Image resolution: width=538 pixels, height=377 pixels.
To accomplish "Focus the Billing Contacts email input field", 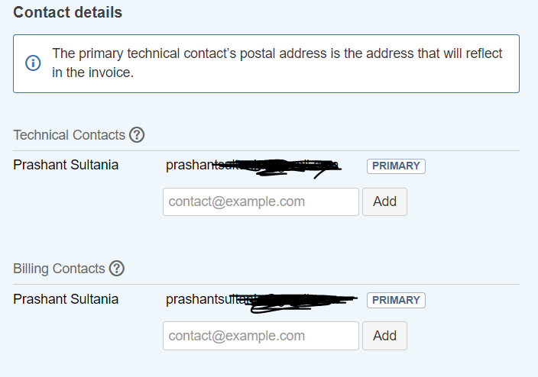I will tap(261, 336).
